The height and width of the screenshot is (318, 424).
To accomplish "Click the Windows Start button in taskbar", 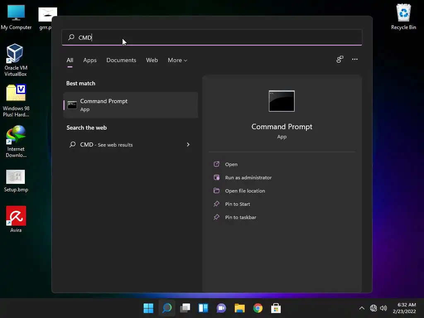I will click(x=149, y=308).
